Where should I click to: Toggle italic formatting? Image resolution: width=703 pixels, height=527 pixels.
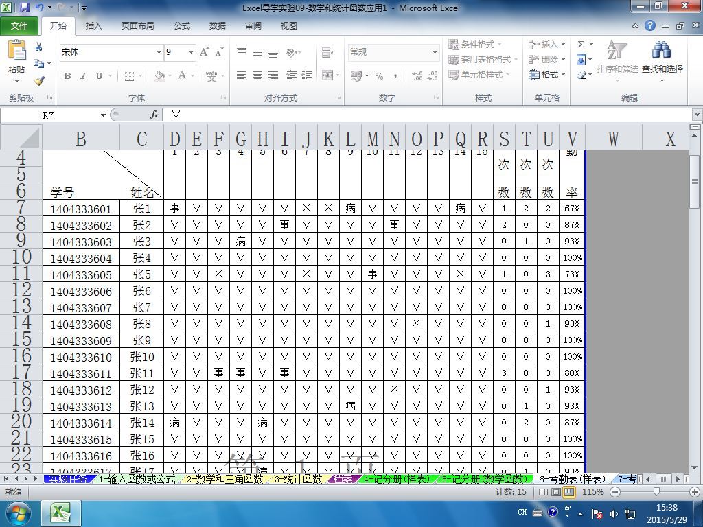coord(83,75)
